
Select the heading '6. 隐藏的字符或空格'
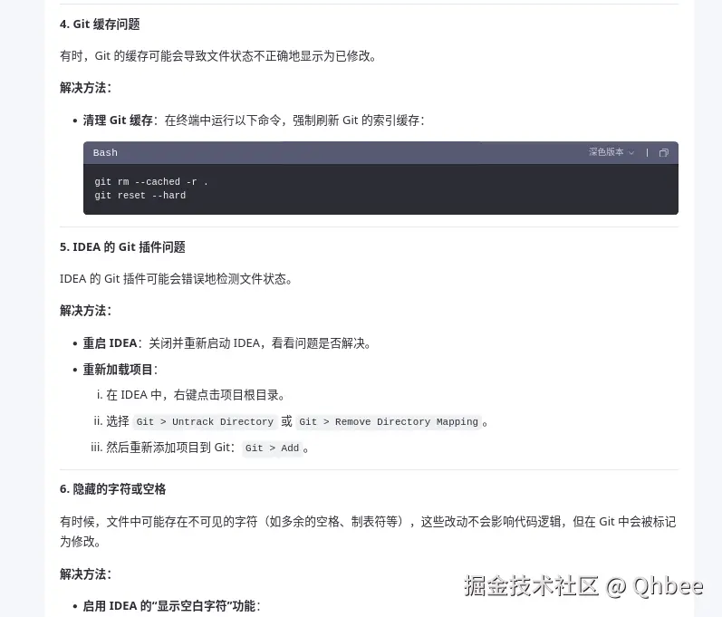click(113, 489)
